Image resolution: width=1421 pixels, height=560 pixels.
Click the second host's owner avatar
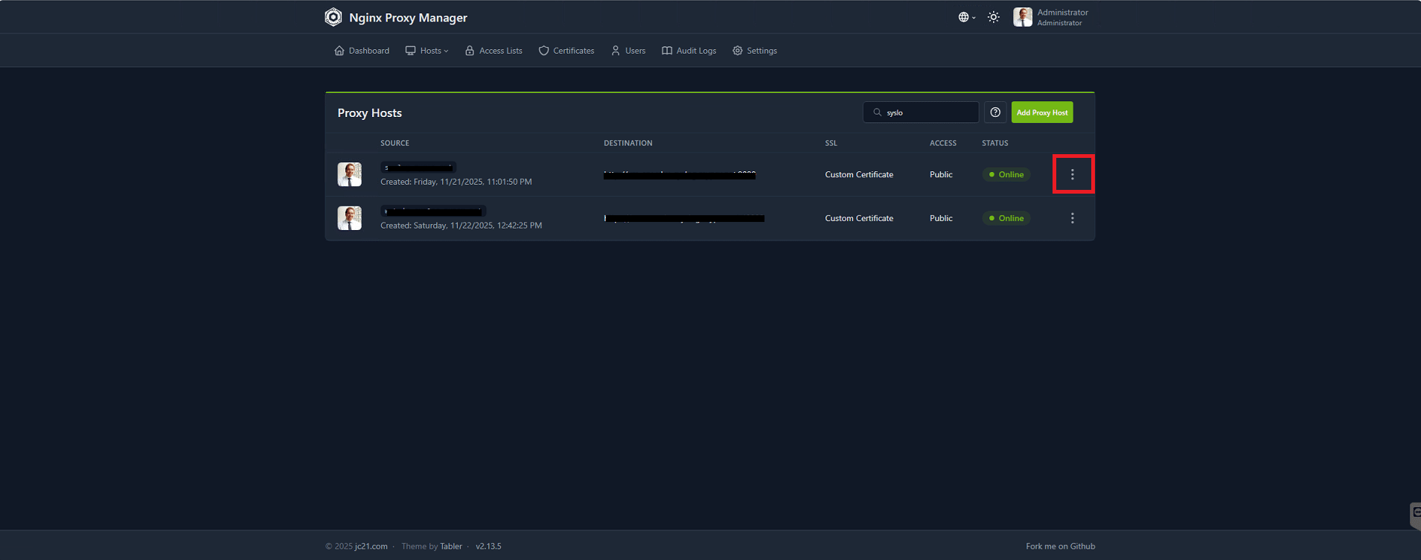click(x=349, y=218)
